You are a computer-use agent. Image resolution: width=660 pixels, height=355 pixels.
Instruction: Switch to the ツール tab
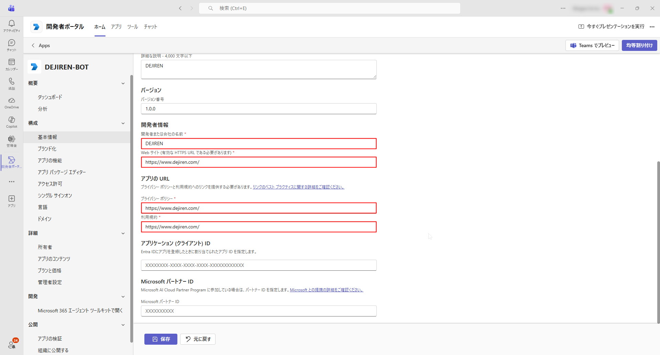[x=133, y=26]
